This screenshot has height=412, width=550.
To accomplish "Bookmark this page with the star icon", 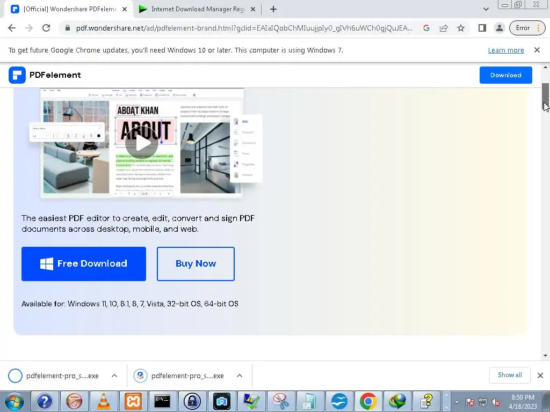I will [x=460, y=28].
